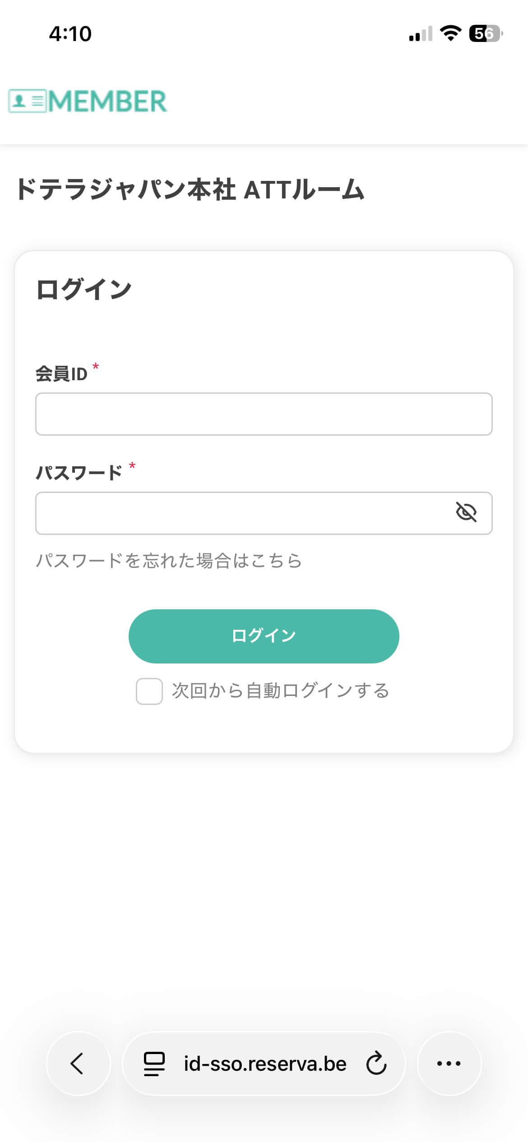Click the 会員ID input field
This screenshot has width=528, height=1142.
click(264, 414)
